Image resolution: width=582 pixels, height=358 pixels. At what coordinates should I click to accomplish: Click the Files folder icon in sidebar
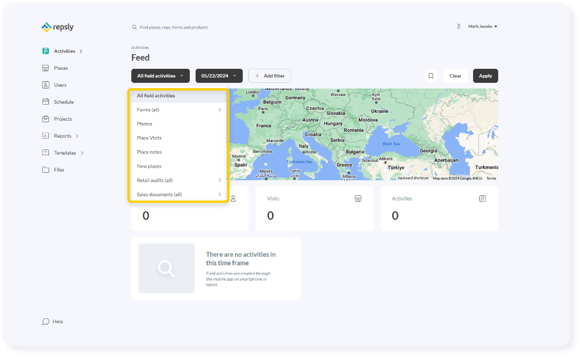(46, 170)
